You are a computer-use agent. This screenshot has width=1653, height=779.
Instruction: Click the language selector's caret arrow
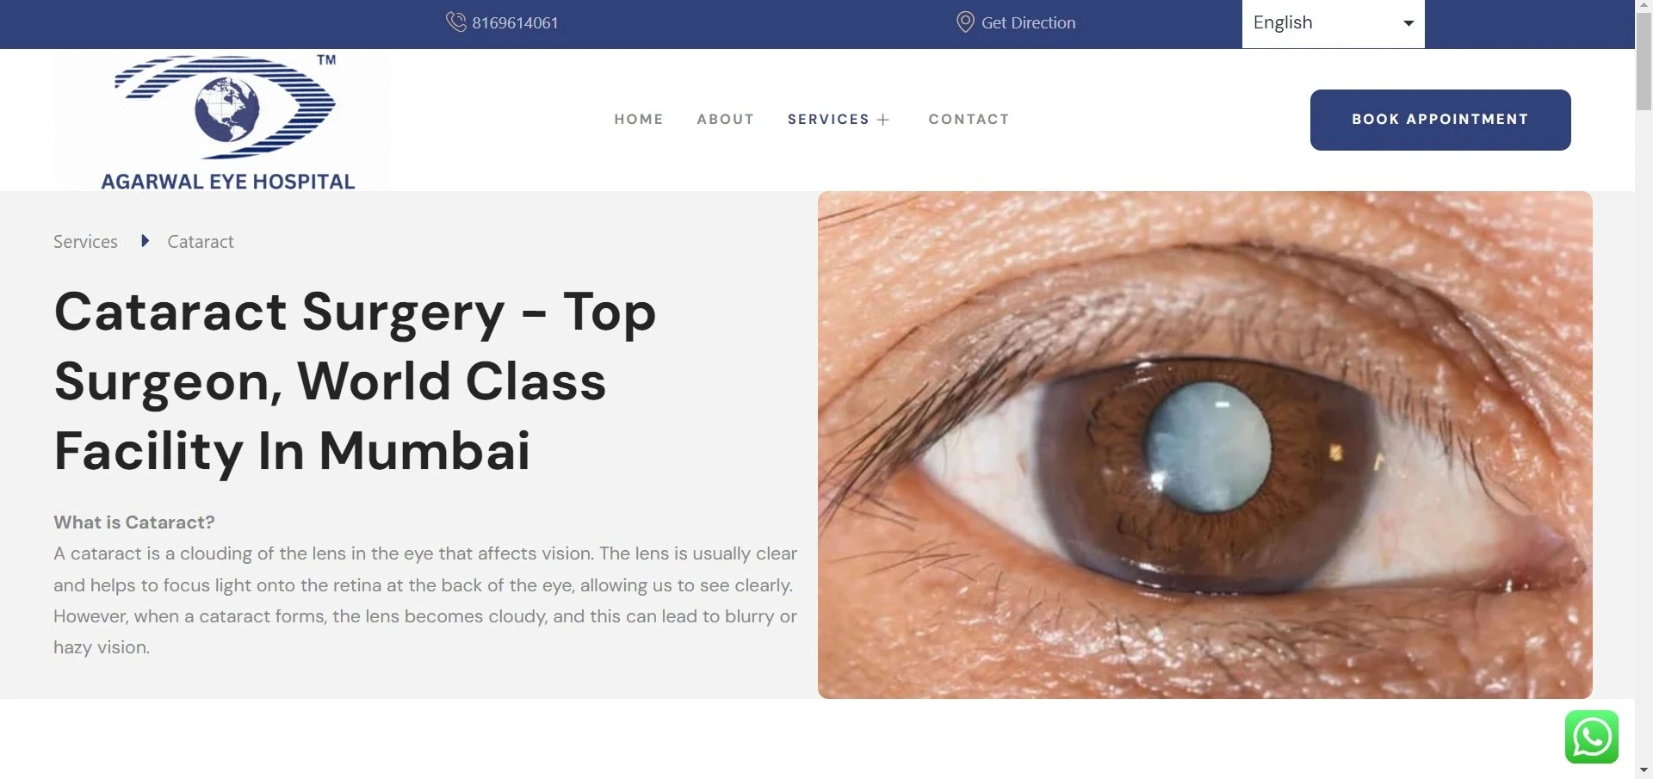click(1408, 23)
